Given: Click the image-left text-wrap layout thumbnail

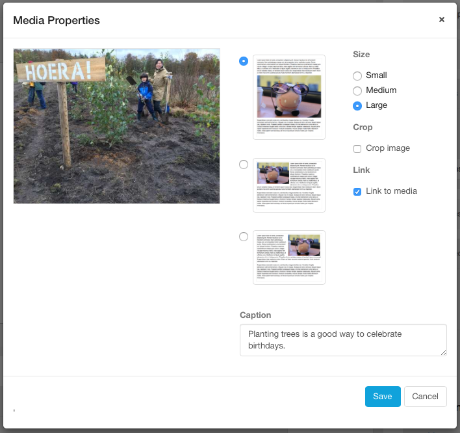Looking at the screenshot, I should click(289, 185).
